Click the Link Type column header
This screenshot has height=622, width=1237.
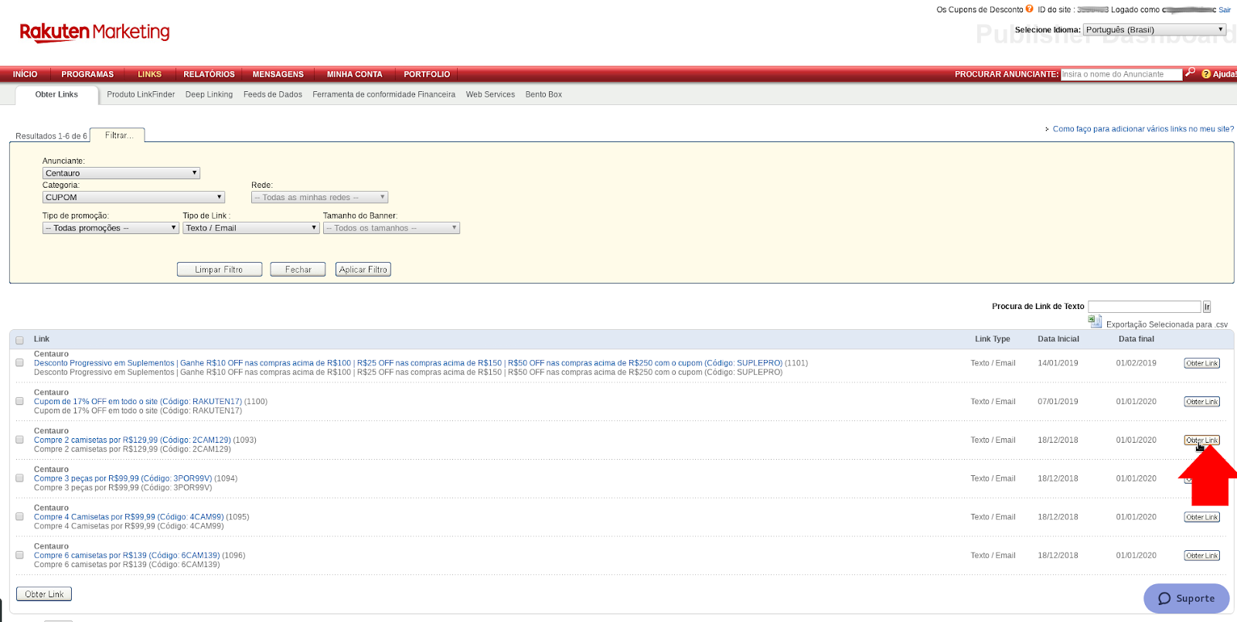pos(993,339)
